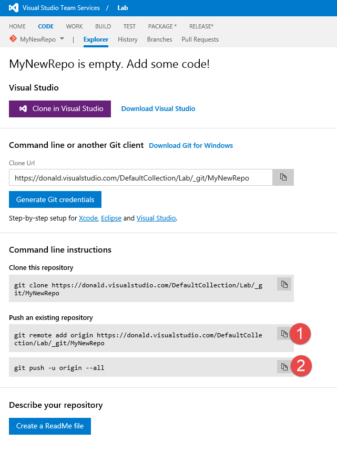Copy the Clone Url to clipboard

(283, 177)
